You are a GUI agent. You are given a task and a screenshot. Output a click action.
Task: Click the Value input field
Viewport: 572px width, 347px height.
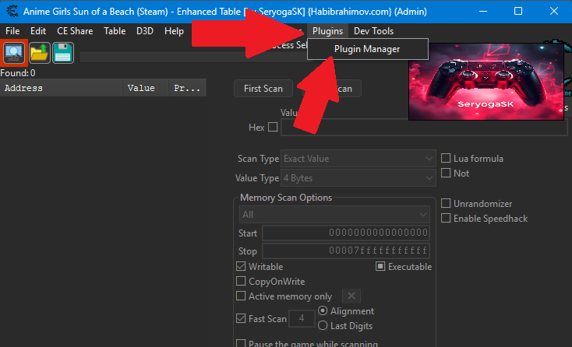click(424, 128)
